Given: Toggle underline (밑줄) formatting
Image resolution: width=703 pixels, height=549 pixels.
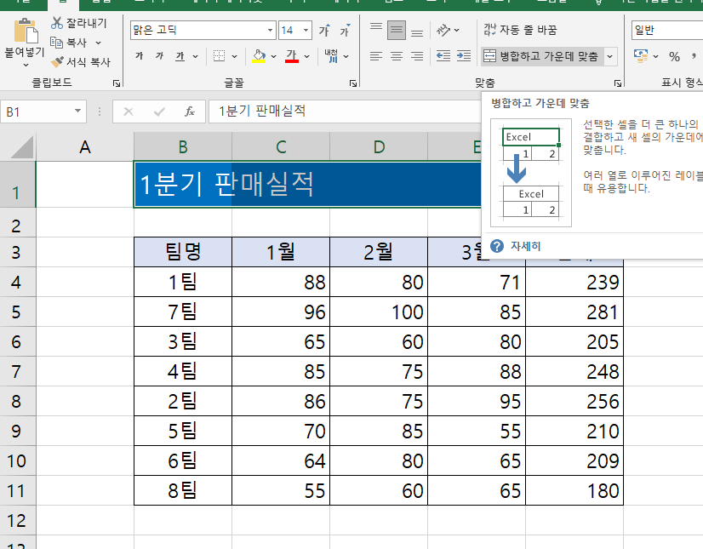Looking at the screenshot, I should [x=180, y=56].
